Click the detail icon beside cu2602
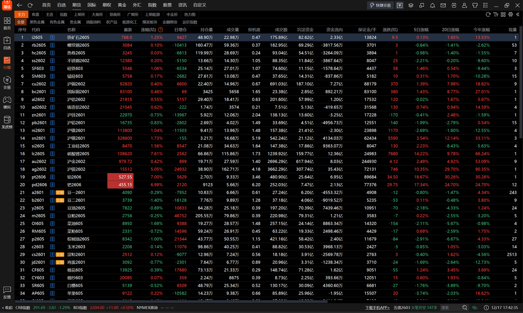 click(52, 84)
